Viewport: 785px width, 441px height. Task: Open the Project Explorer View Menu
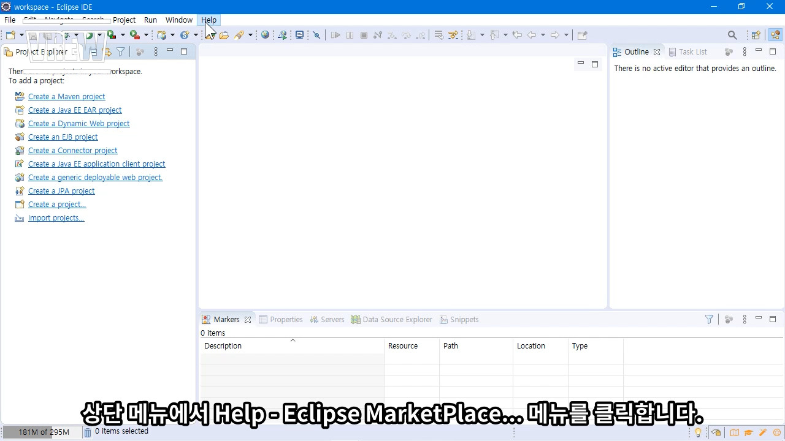[x=156, y=52]
